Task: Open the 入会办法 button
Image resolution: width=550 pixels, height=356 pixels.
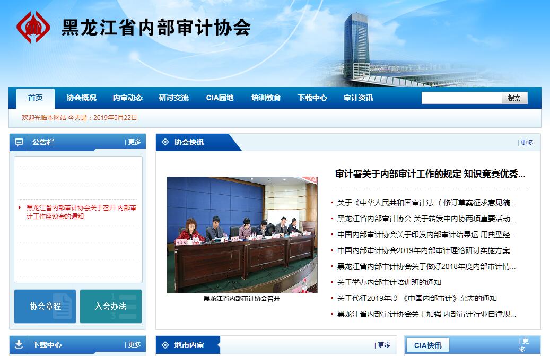Action: (111, 306)
